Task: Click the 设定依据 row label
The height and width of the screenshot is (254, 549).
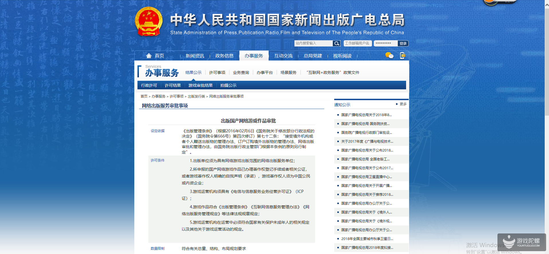Action: click(158, 131)
